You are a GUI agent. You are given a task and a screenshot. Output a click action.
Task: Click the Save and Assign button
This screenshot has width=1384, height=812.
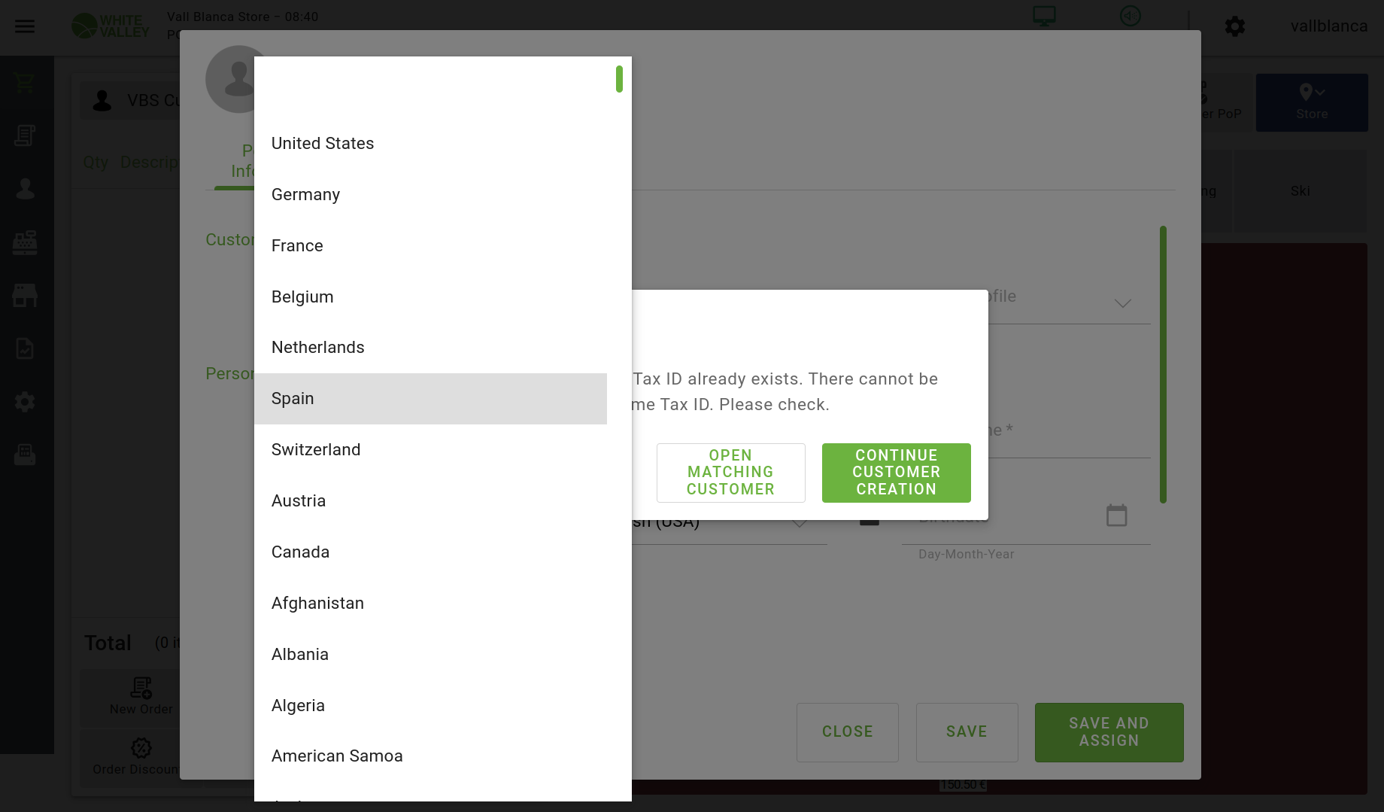click(1109, 732)
